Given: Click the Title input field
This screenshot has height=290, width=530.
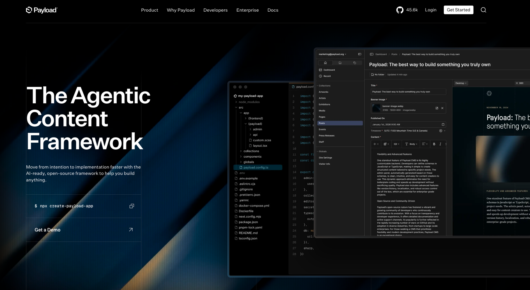Looking at the screenshot, I should pyautogui.click(x=408, y=92).
